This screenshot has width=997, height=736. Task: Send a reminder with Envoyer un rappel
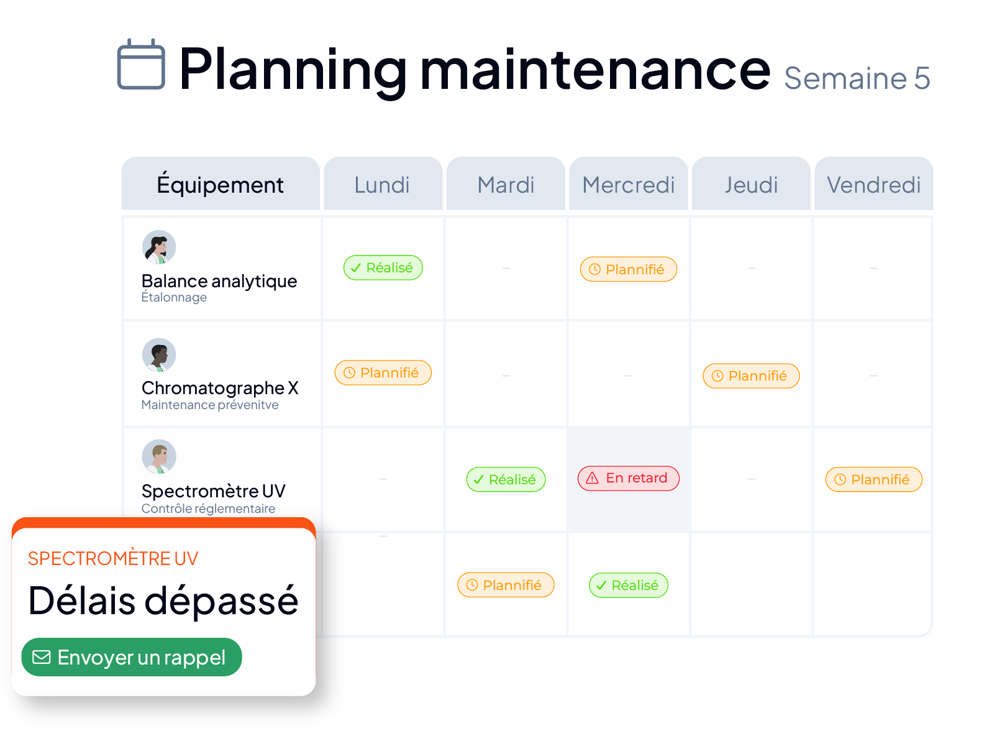pos(132,657)
